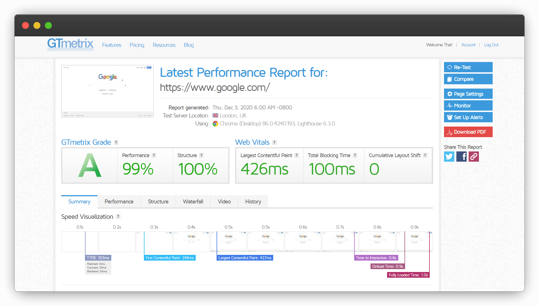This screenshot has height=306, width=539.
Task: Click the 100% Structure score
Action: [x=198, y=169]
